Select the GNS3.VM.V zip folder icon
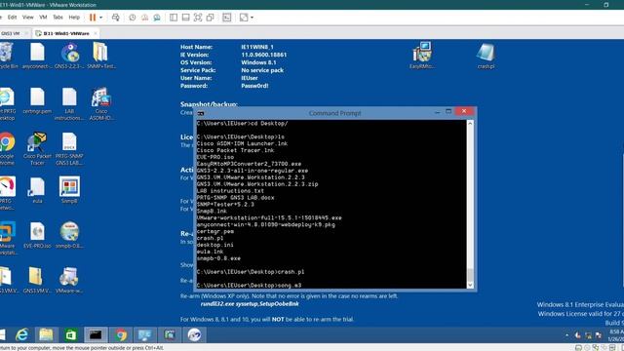The width and height of the screenshot is (624, 351). (x=36, y=280)
